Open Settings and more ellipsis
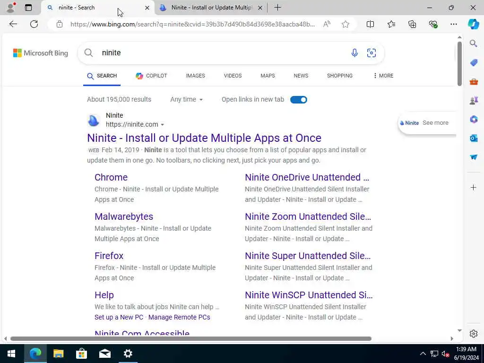Image resolution: width=484 pixels, height=363 pixels. [x=453, y=24]
